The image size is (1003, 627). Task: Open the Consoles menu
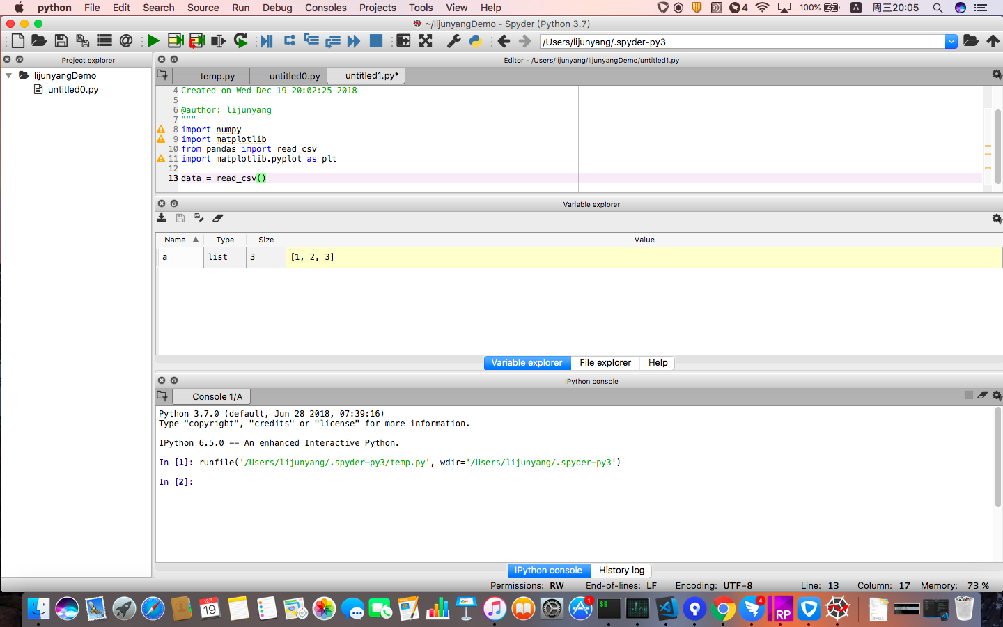point(325,8)
